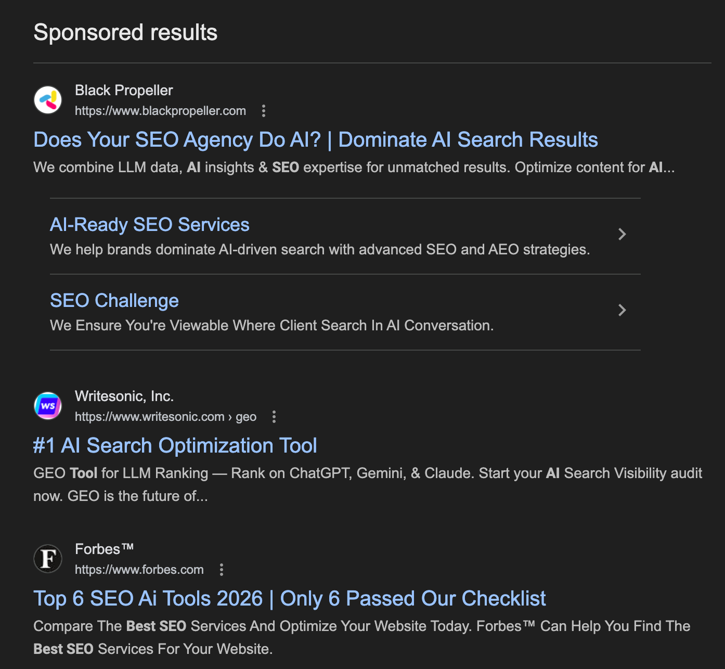Image resolution: width=725 pixels, height=669 pixels.
Task: Open the '#1 AI Search Optimization Tool' result
Action: pyautogui.click(x=175, y=445)
